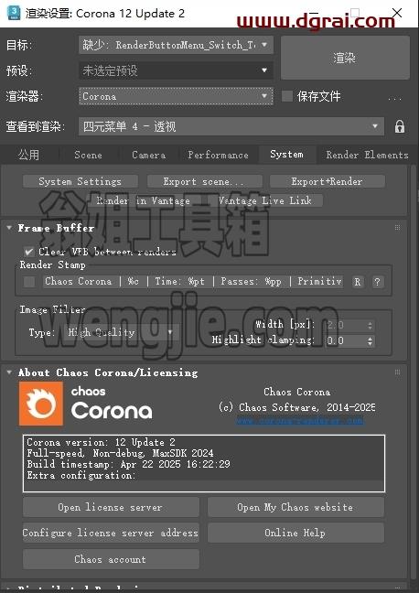Select the System tab
Viewport: 419px width, 593px height.
click(286, 155)
